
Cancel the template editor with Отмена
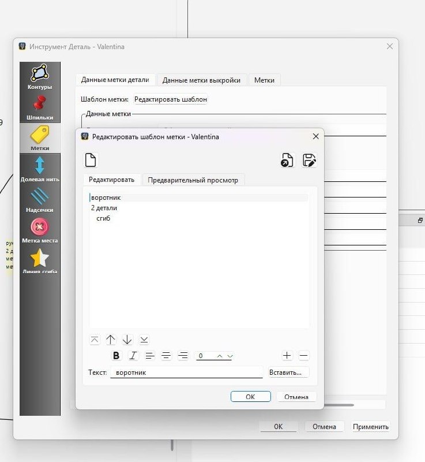296,397
